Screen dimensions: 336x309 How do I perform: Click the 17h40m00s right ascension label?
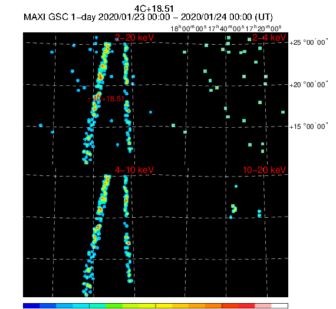coord(226,28)
